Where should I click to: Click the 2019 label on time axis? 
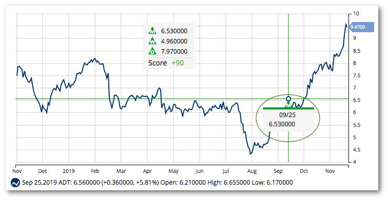69,171
